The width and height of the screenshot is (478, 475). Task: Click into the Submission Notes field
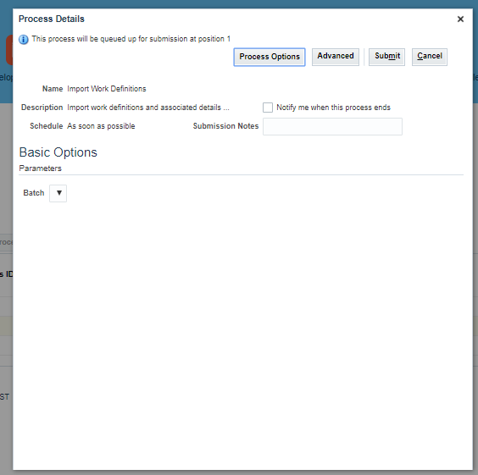[x=332, y=126]
